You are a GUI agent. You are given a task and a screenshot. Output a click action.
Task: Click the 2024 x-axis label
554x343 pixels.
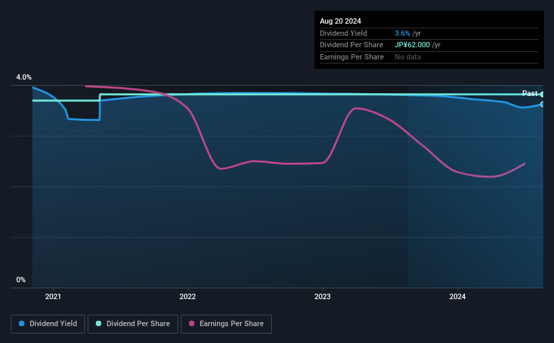coord(458,296)
